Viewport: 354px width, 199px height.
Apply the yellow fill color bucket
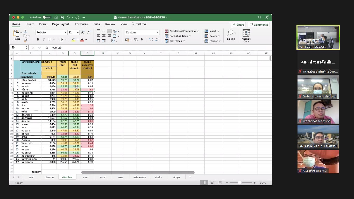74,40
